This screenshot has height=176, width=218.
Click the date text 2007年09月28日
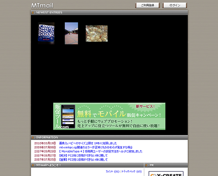pyautogui.click(x=45, y=151)
